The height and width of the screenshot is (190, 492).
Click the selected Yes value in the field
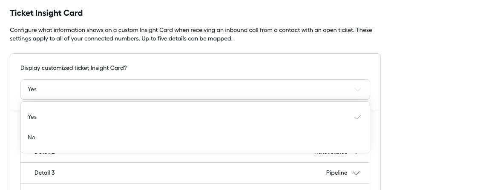[x=32, y=89]
